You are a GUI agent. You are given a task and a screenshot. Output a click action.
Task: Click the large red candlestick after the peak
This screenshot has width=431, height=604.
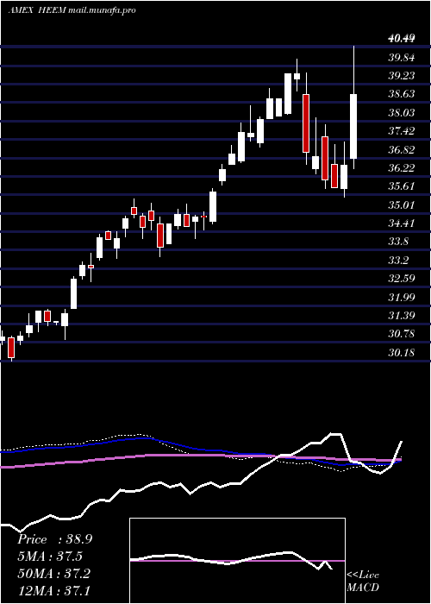(306, 123)
